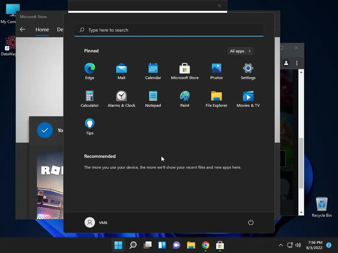Select the DataWag desktop shortcut

tap(9, 46)
